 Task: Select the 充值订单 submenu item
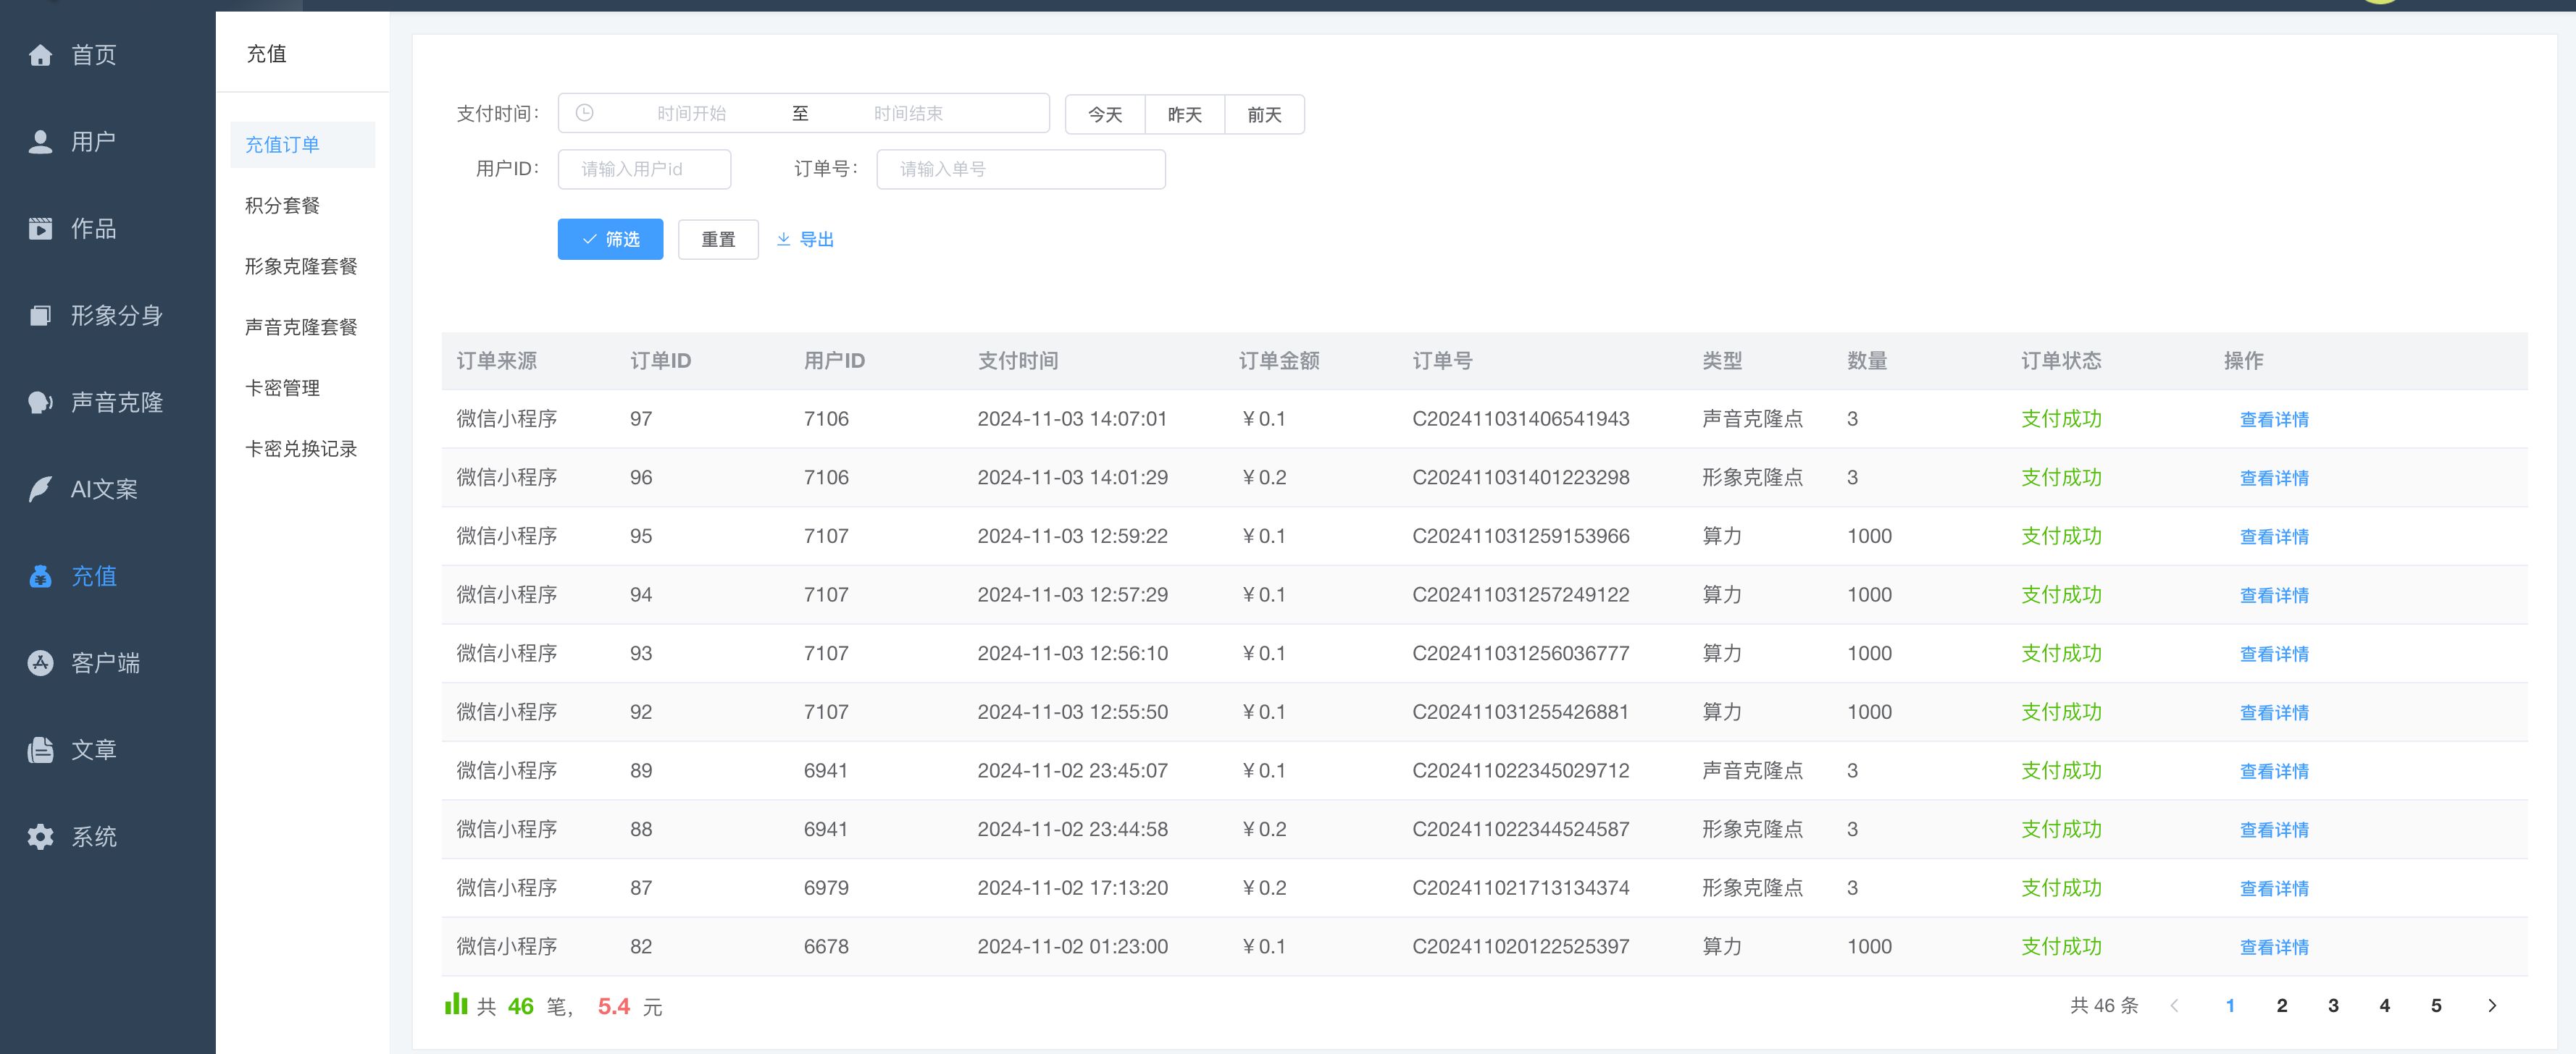302,145
